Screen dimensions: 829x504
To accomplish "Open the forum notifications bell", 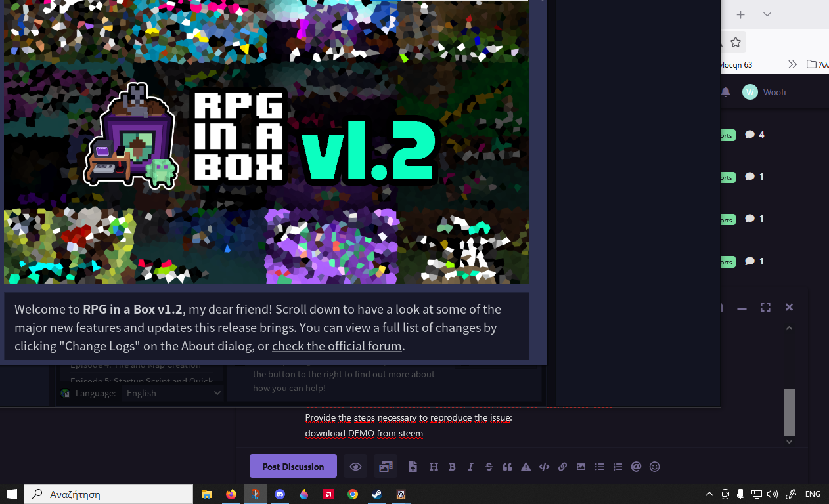I will point(725,92).
